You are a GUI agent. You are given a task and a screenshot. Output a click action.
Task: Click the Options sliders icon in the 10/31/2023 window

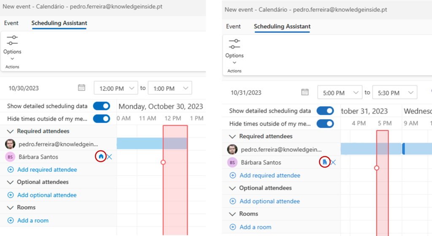[234, 44]
